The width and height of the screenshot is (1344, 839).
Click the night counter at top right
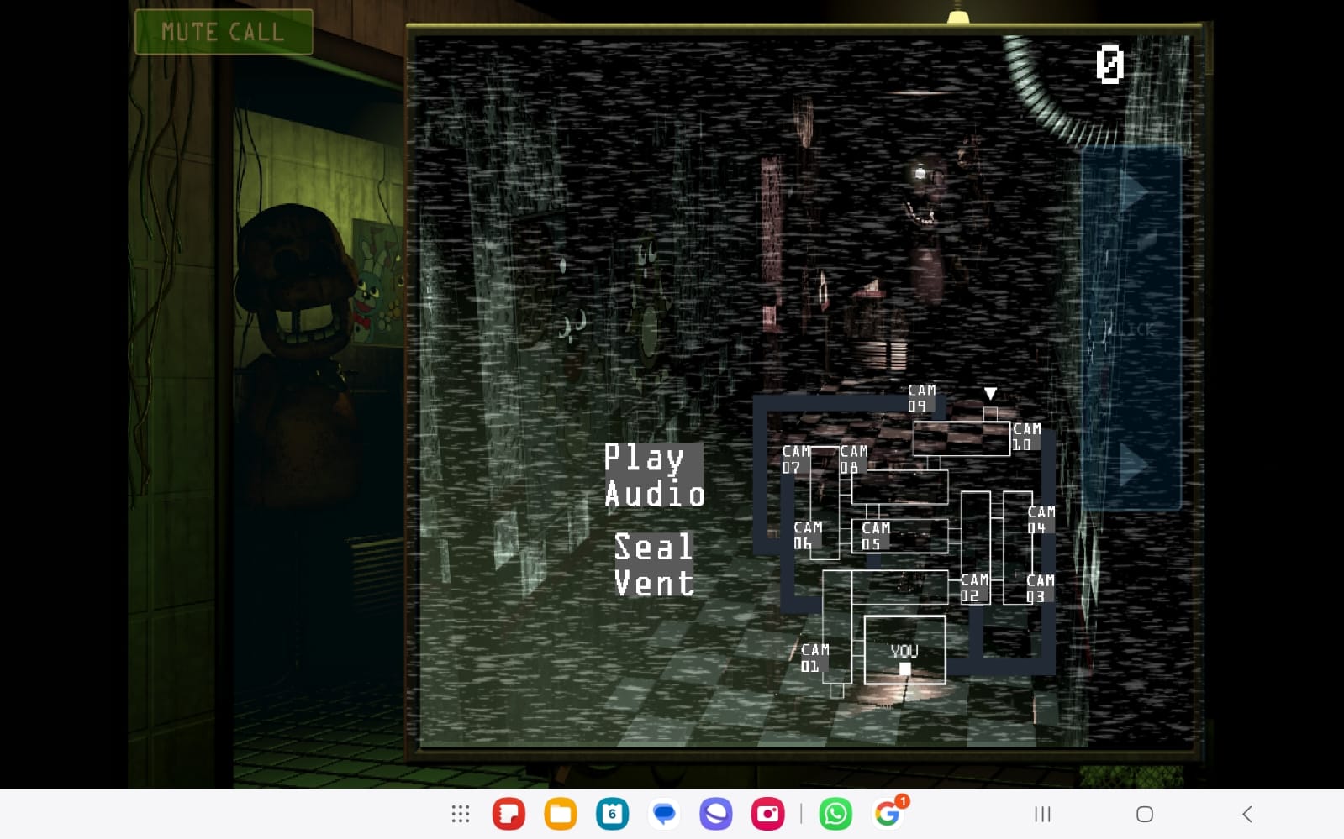1109,65
